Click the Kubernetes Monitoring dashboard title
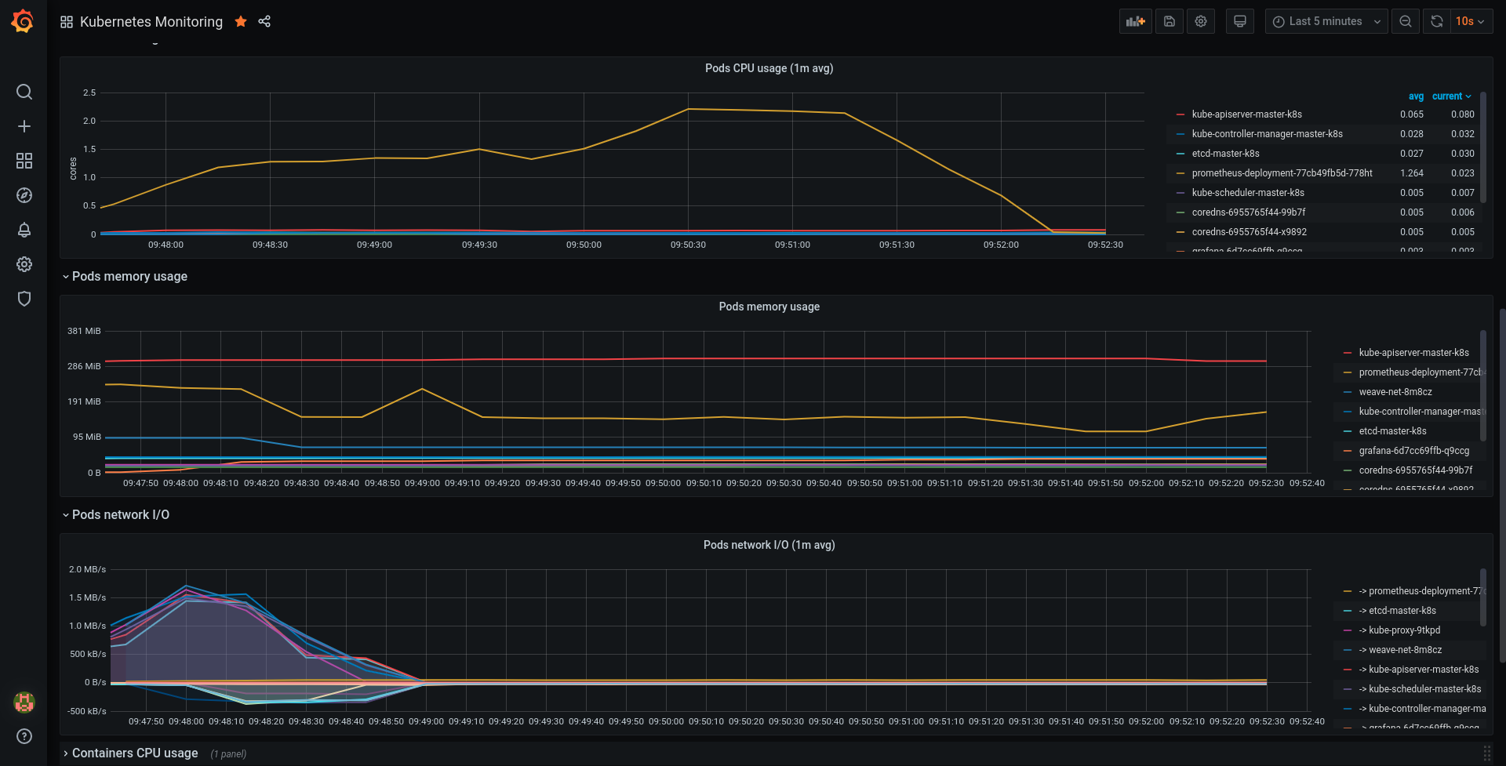The height and width of the screenshot is (766, 1506). 151,22
